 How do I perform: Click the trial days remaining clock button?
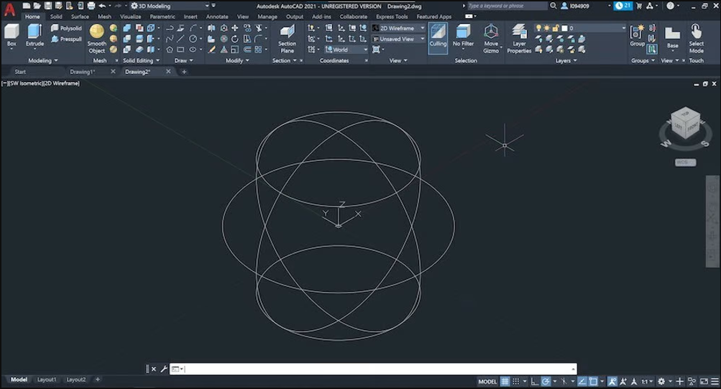point(623,6)
